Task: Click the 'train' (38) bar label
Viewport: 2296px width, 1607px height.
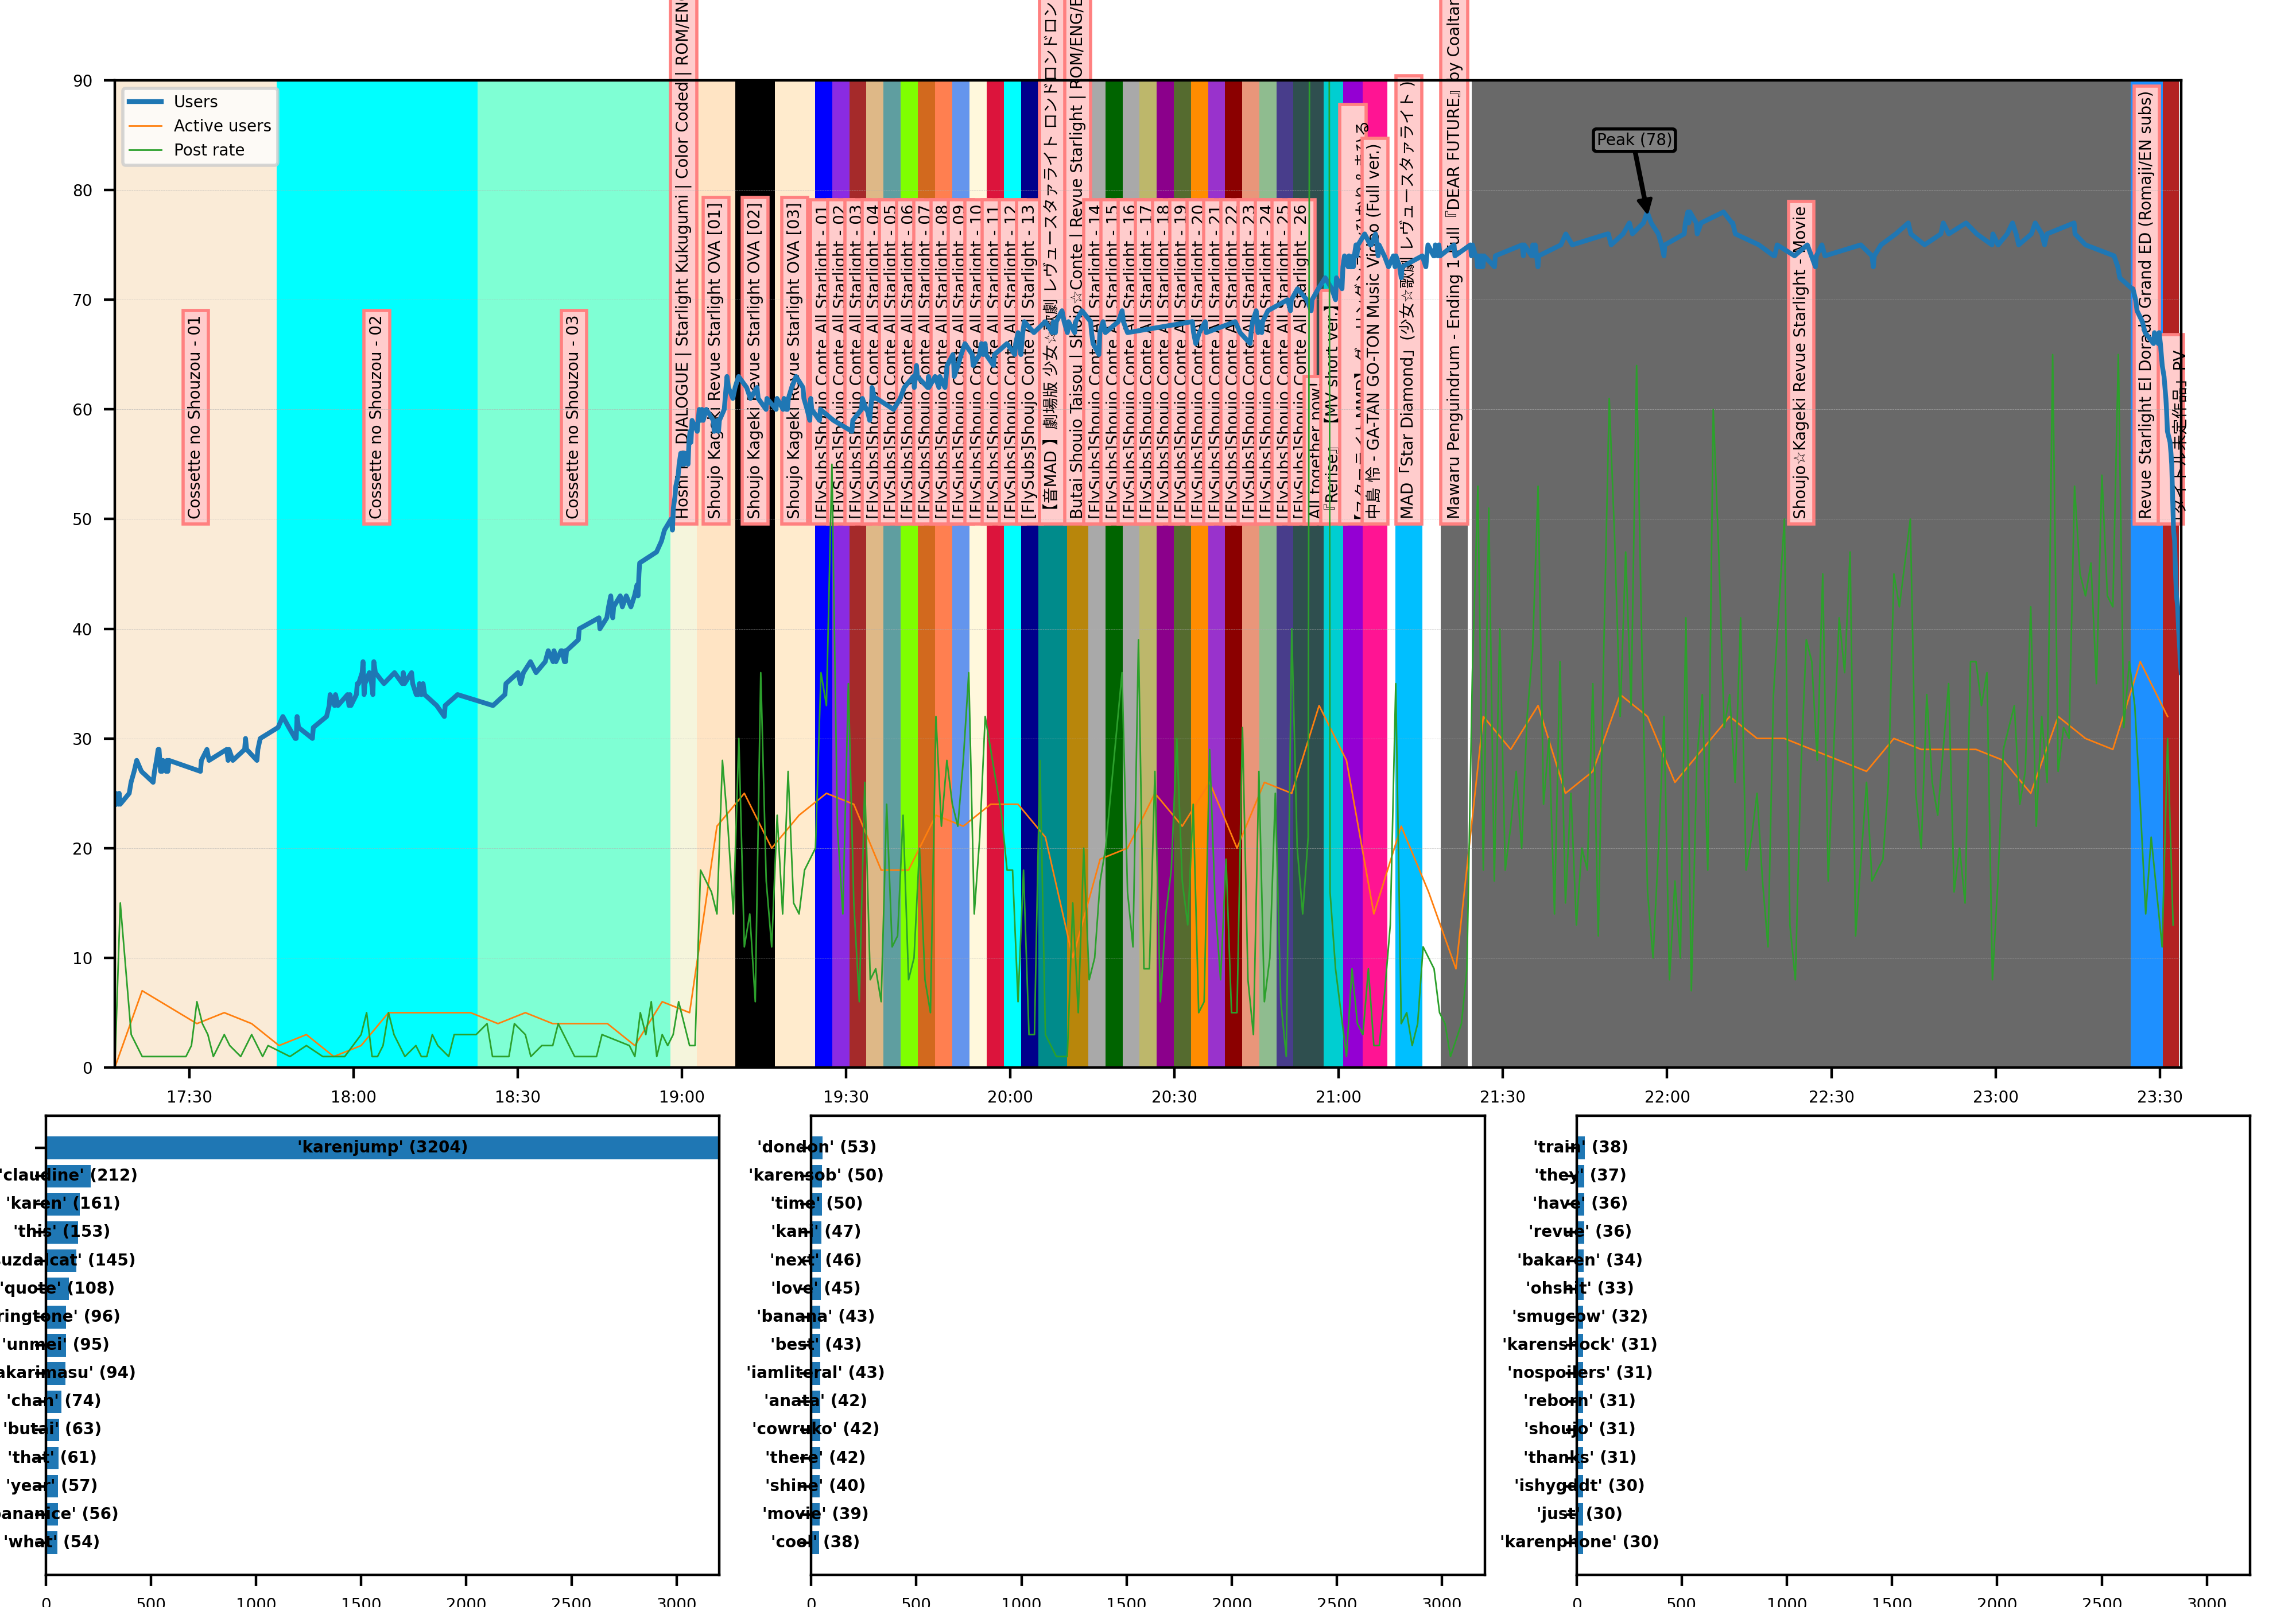Action: tap(1580, 1147)
